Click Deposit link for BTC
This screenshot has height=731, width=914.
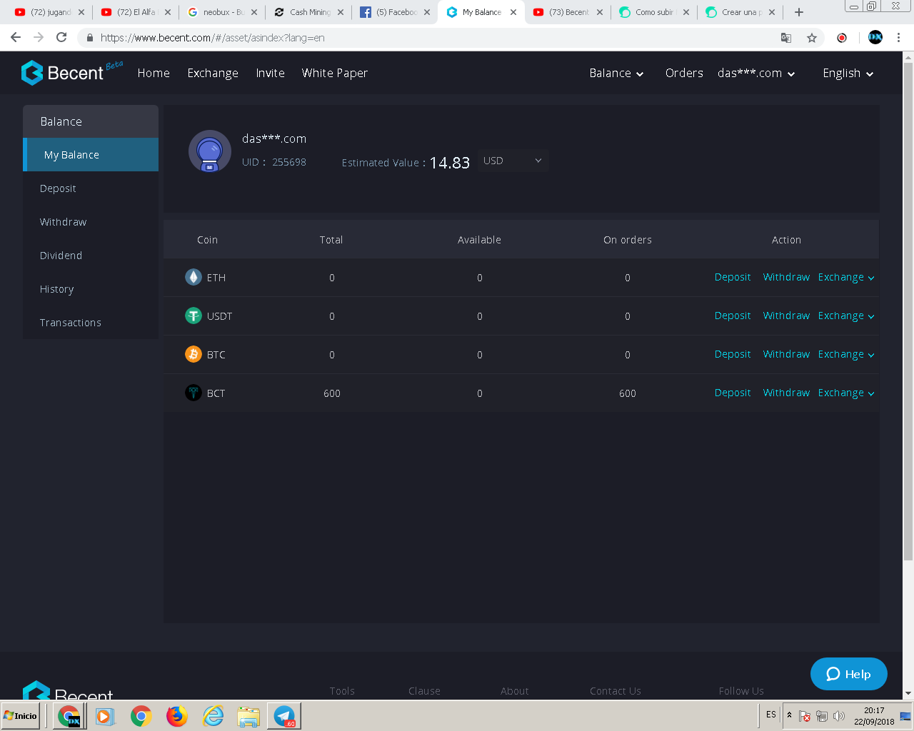coord(733,354)
